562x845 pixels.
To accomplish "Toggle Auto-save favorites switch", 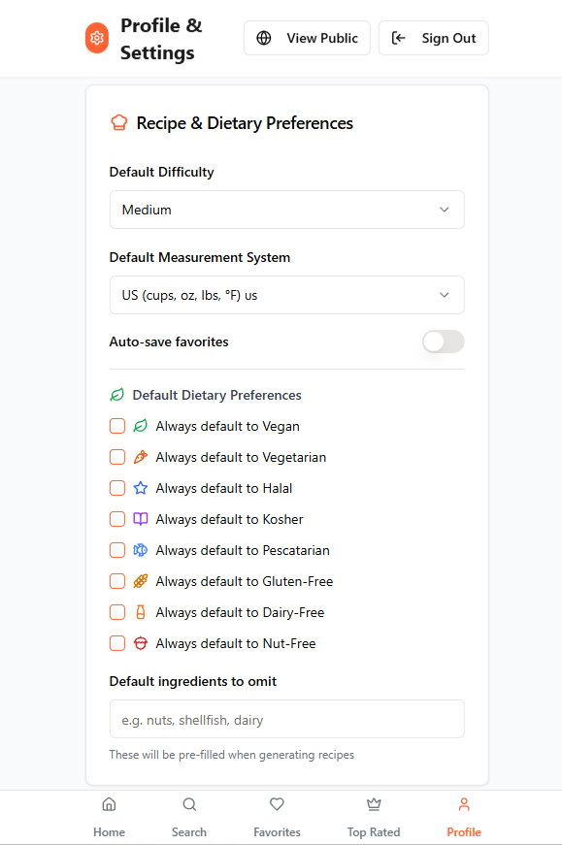I will (x=444, y=341).
